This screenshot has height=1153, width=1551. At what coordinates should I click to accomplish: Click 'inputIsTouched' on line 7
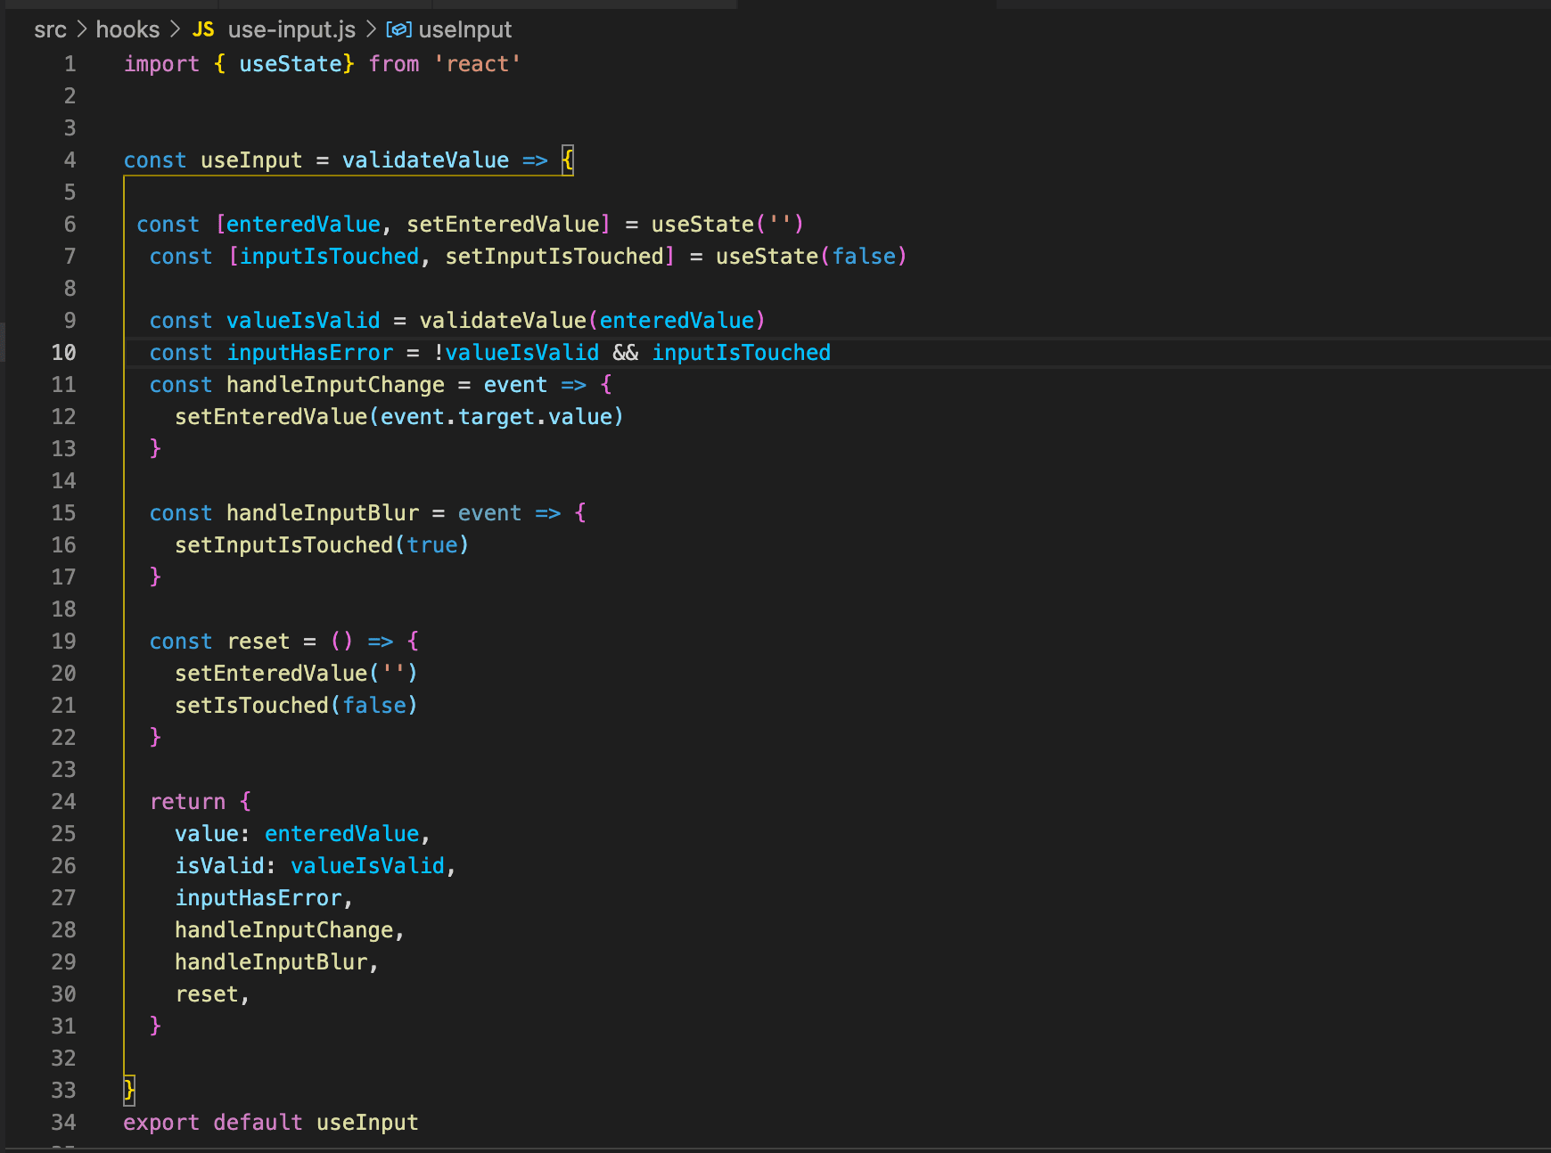(329, 257)
